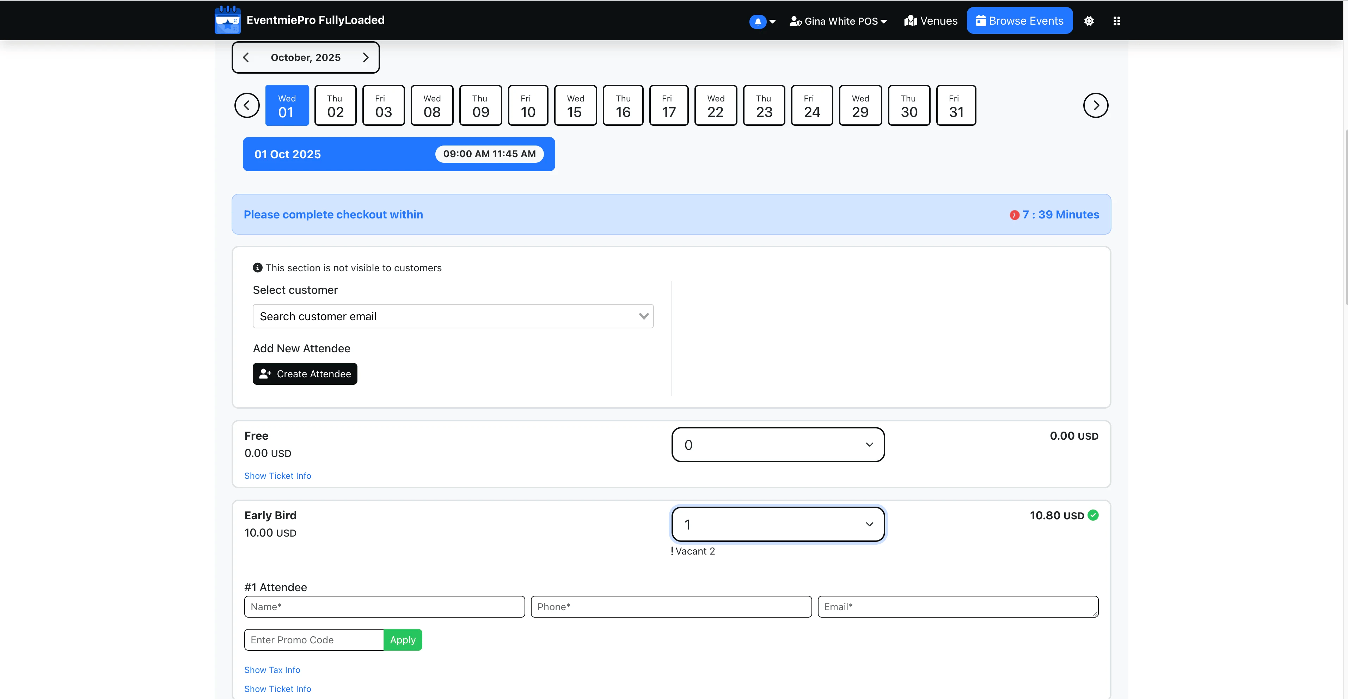The height and width of the screenshot is (699, 1348).
Task: Go to previous month arrow
Action: click(246, 57)
